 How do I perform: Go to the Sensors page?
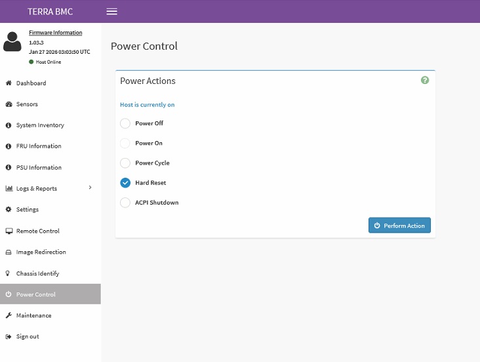coord(50,104)
